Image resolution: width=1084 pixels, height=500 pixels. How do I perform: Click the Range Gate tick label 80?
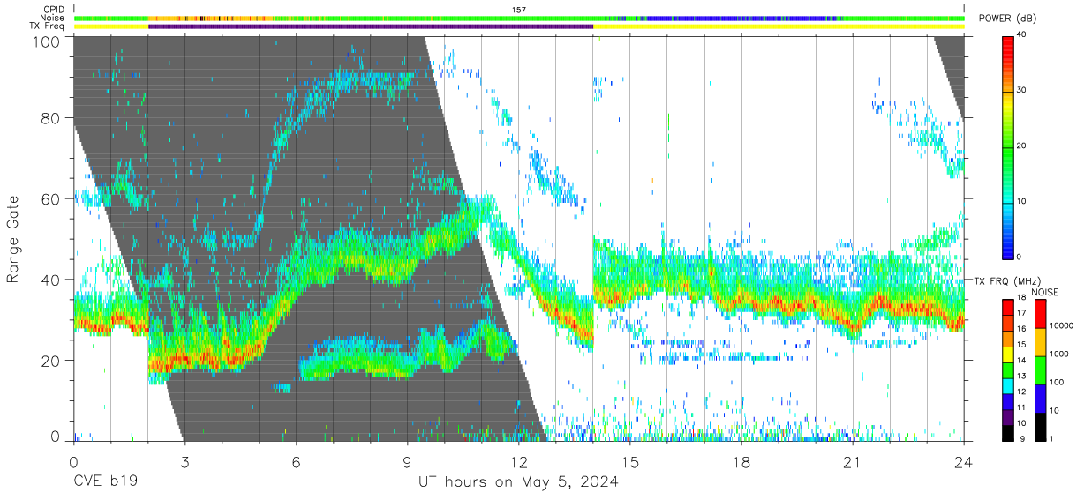(51, 118)
